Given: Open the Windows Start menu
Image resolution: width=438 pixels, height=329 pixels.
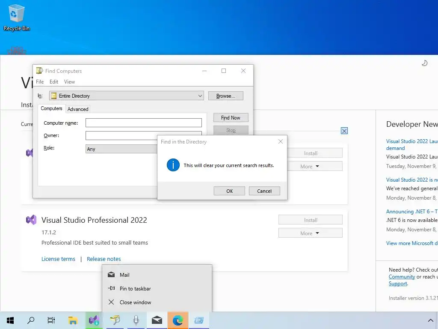Looking at the screenshot, I should [x=10, y=320].
